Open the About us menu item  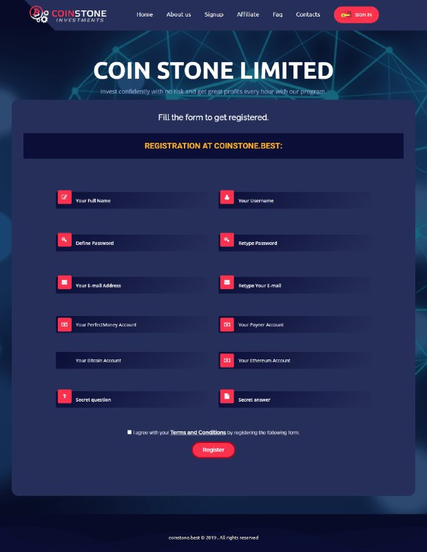178,14
